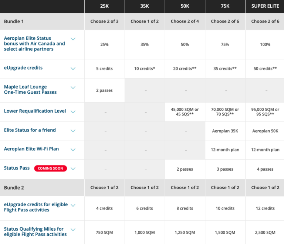Click the '25%' bonus cell
The width and height of the screenshot is (284, 244).
tap(105, 44)
